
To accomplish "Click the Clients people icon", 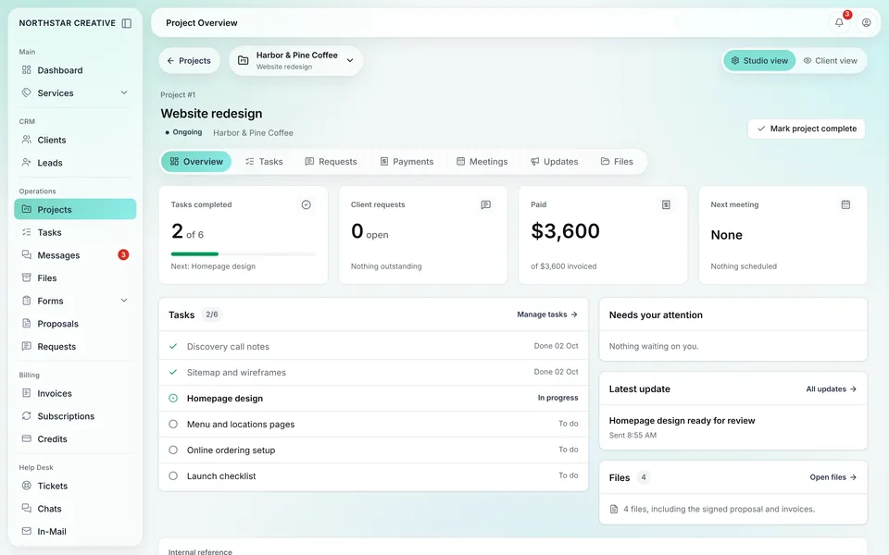I will click(x=26, y=140).
